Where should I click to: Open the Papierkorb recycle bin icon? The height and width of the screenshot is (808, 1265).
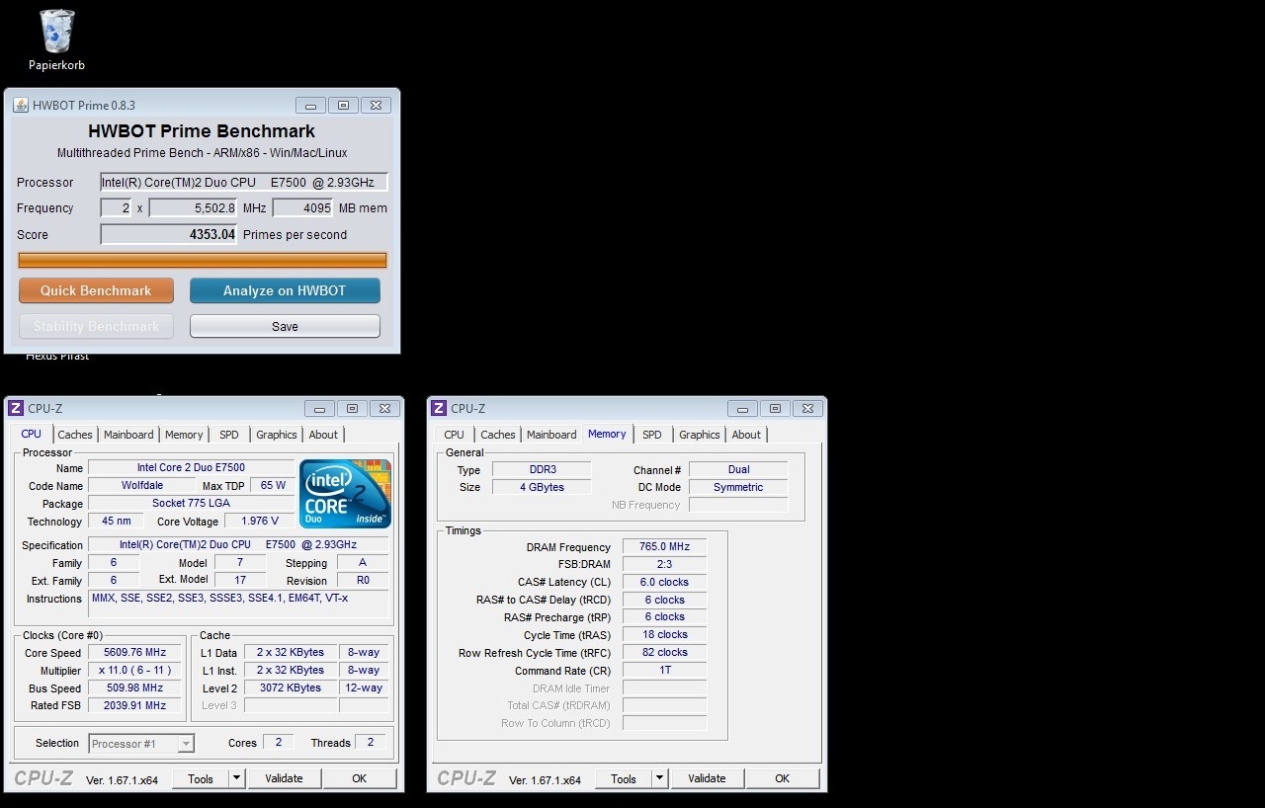coord(56,40)
